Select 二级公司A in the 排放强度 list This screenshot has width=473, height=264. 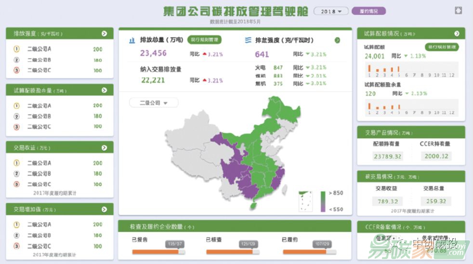39,49
